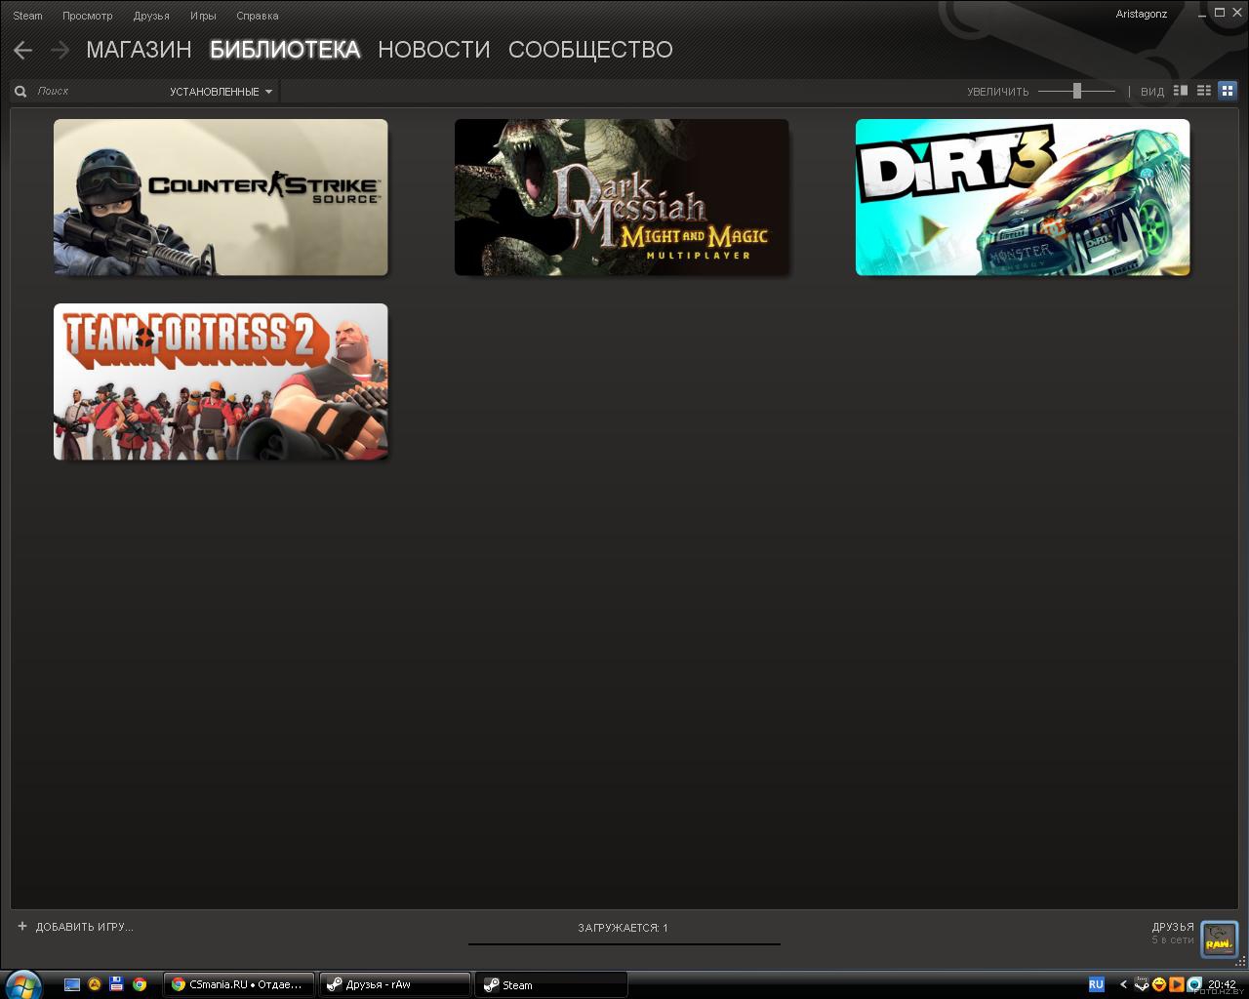Click the plus icon beside Добавить игру
Screen dimensions: 1249x999
22,926
